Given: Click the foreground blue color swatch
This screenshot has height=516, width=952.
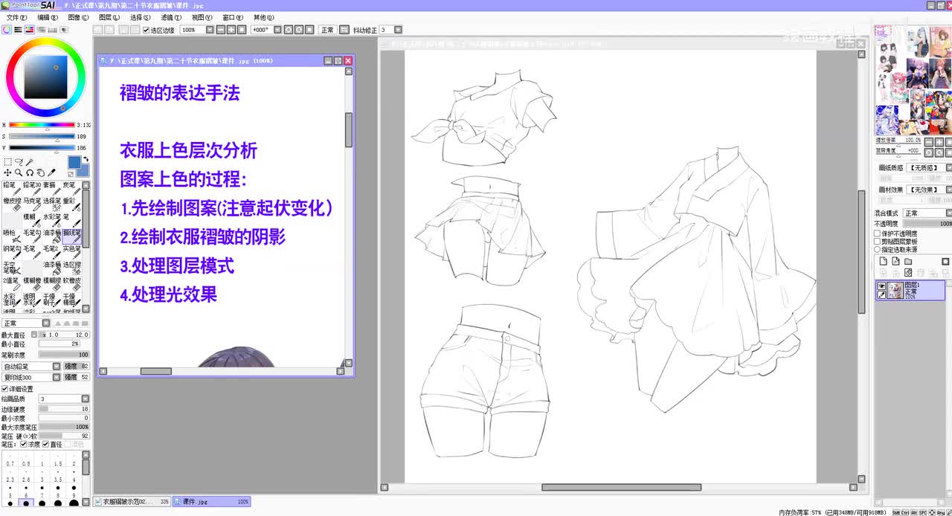Looking at the screenshot, I should tap(74, 162).
